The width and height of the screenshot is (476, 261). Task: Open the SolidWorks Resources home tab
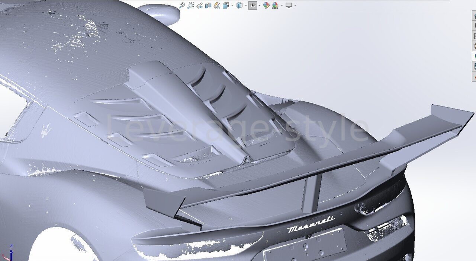pos(474,16)
